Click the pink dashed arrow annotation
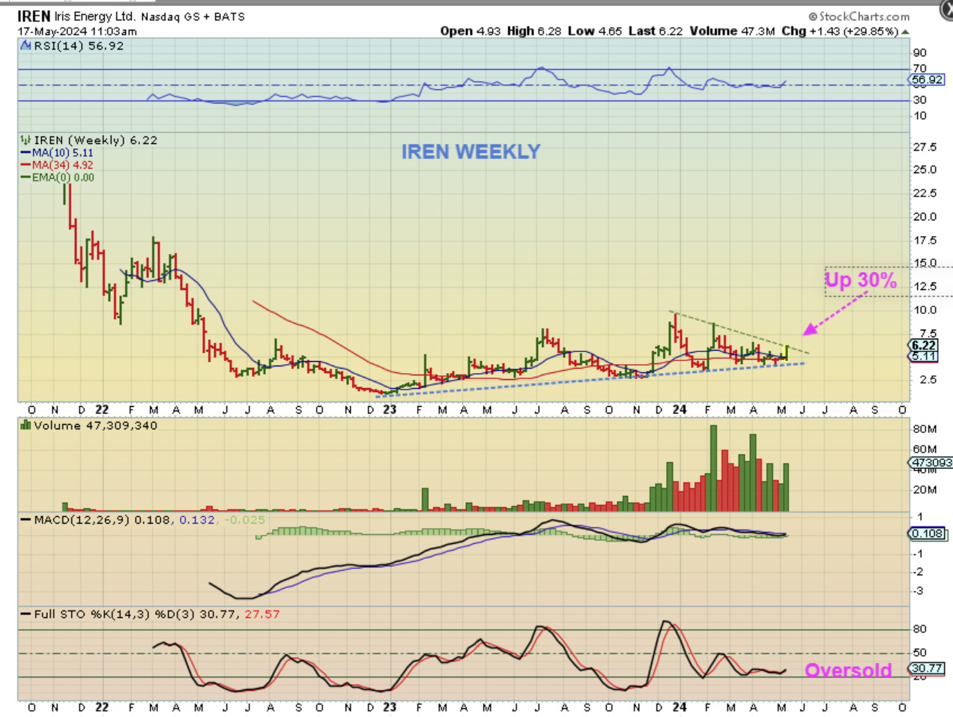This screenshot has height=717, width=953. pos(832,313)
